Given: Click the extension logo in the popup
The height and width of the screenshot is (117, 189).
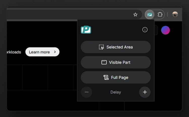Looking at the screenshot, I should click(86, 30).
